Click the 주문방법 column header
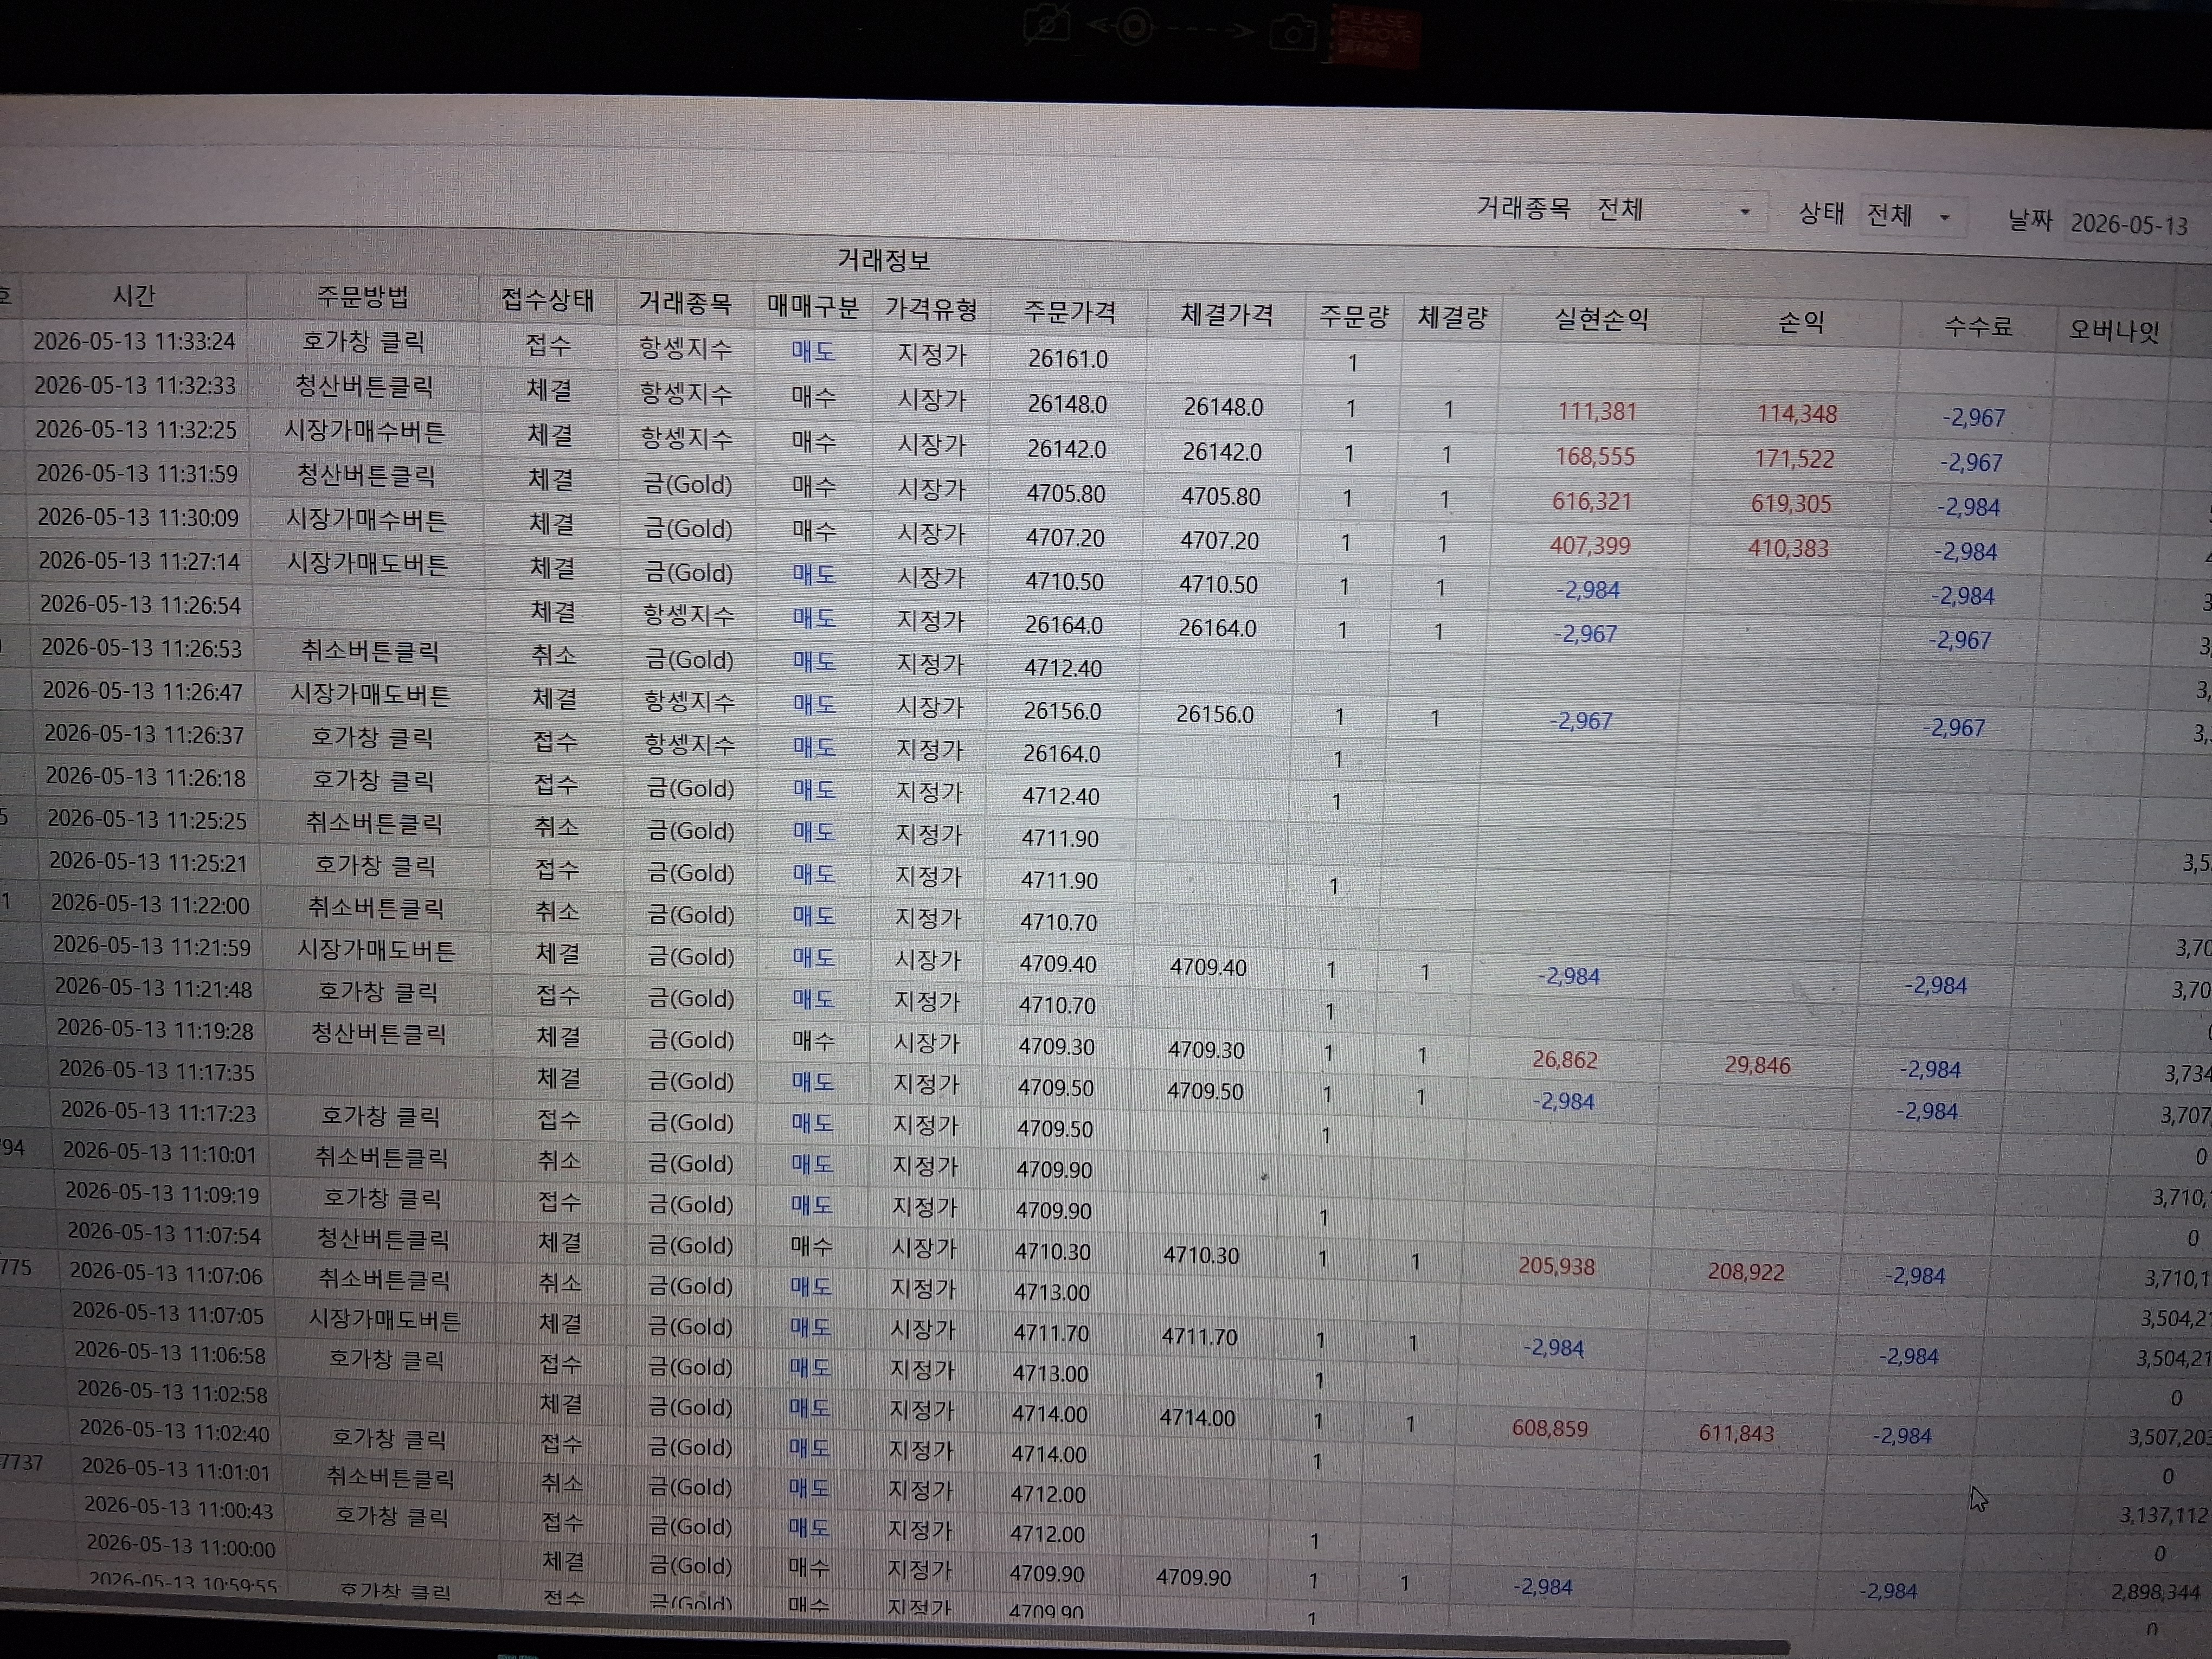Screen dimensions: 2212x1659 (363, 297)
